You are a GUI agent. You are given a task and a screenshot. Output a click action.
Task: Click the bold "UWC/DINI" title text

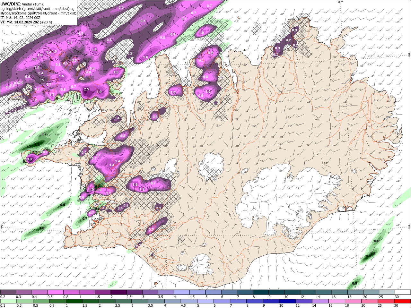(x=10, y=4)
